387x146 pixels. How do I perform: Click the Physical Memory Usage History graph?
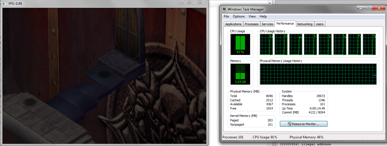[318, 74]
